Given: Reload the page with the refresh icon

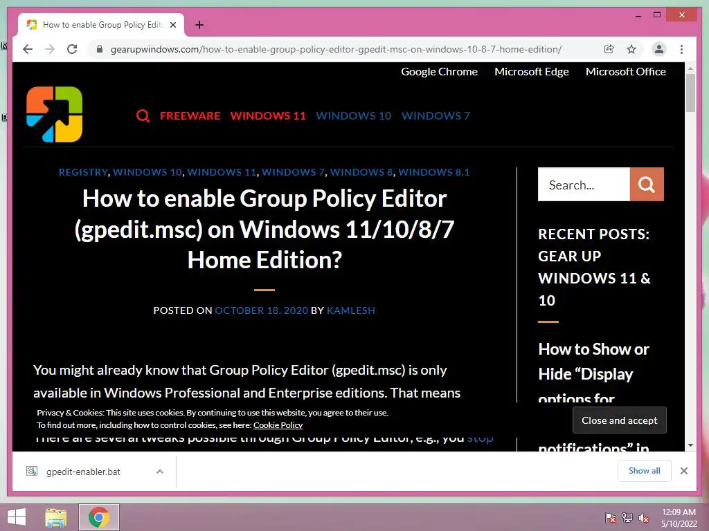Looking at the screenshot, I should (x=72, y=49).
